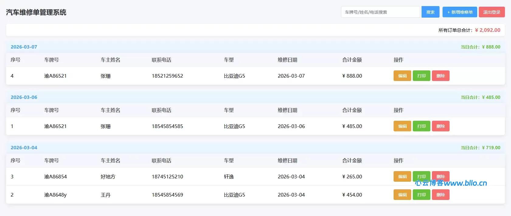The width and height of the screenshot is (511, 216).
Task: Print the ¥265.00 repair order
Action: pos(421,175)
